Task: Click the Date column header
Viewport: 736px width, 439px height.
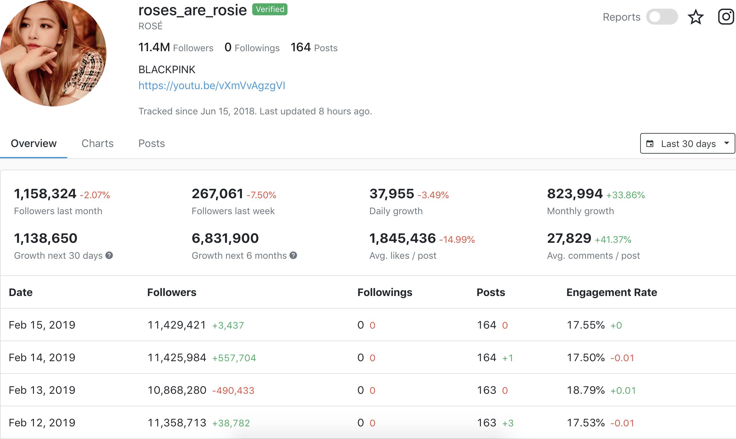Action: [21, 292]
